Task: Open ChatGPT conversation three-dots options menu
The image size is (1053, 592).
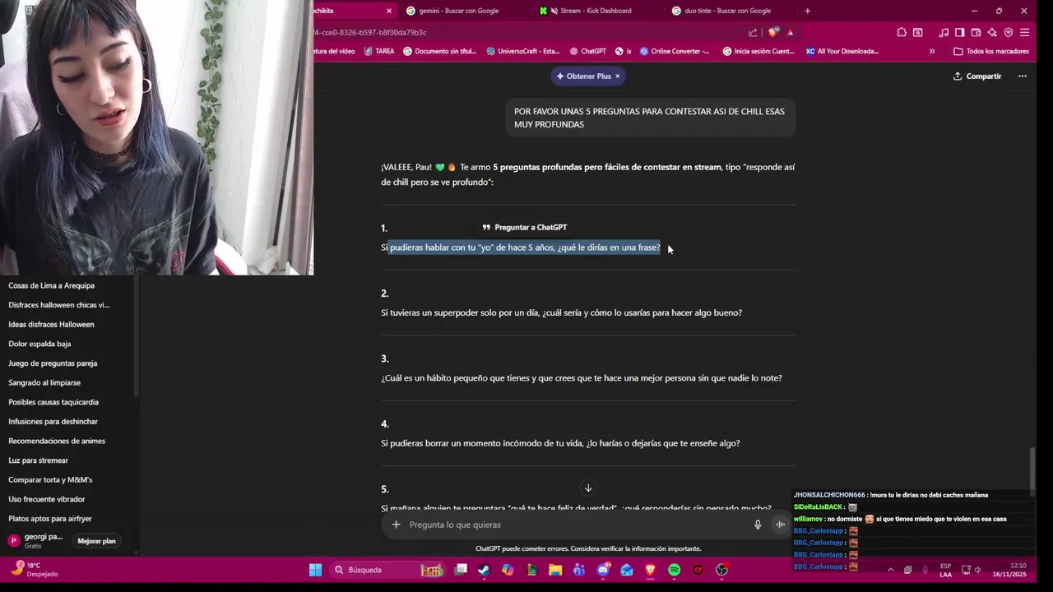Action: pyautogui.click(x=1022, y=76)
